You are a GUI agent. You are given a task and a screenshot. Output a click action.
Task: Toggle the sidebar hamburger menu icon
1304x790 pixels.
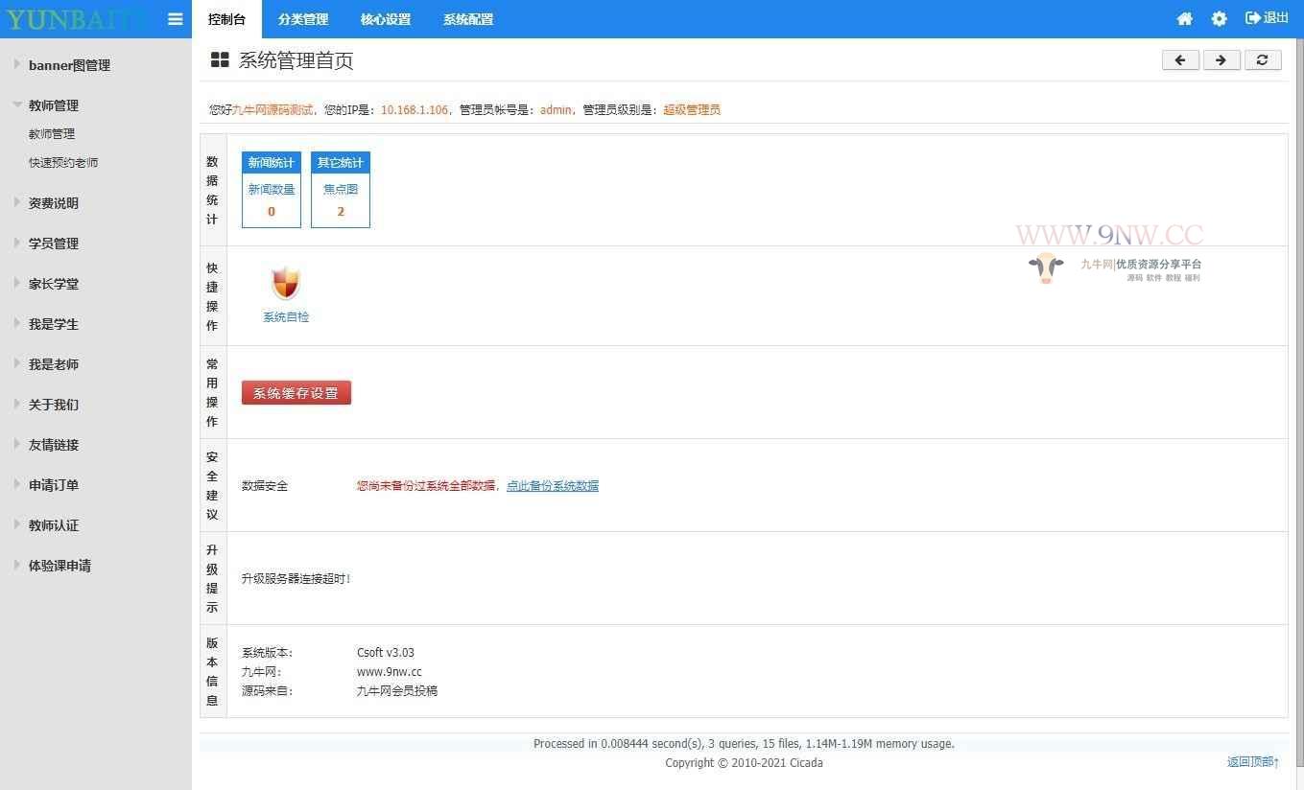[x=175, y=19]
